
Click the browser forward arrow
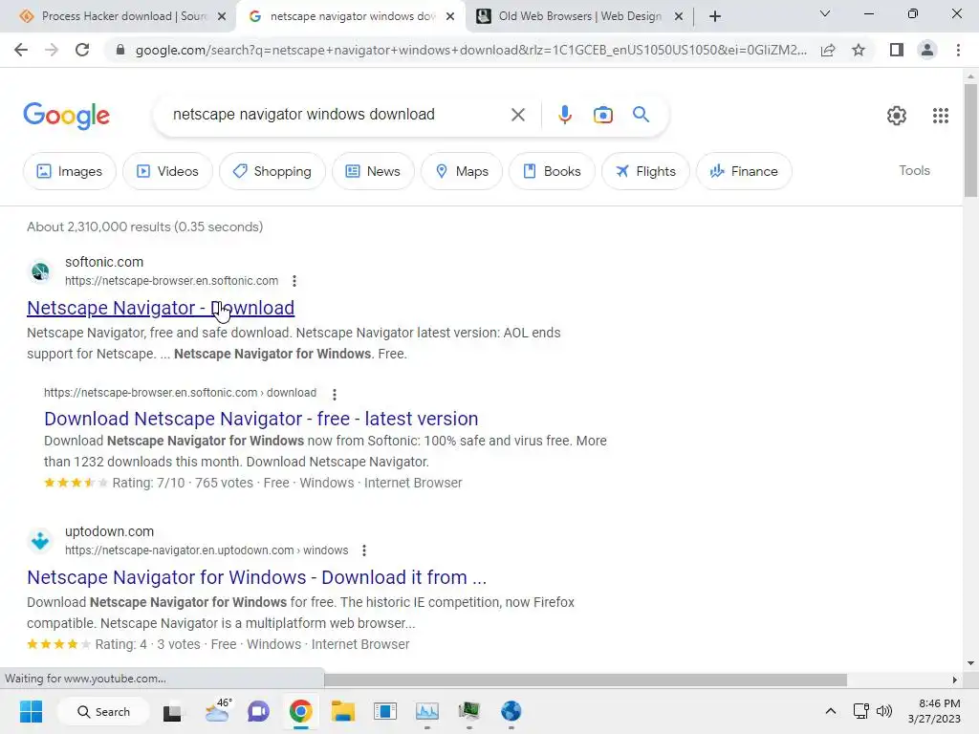coord(52,50)
